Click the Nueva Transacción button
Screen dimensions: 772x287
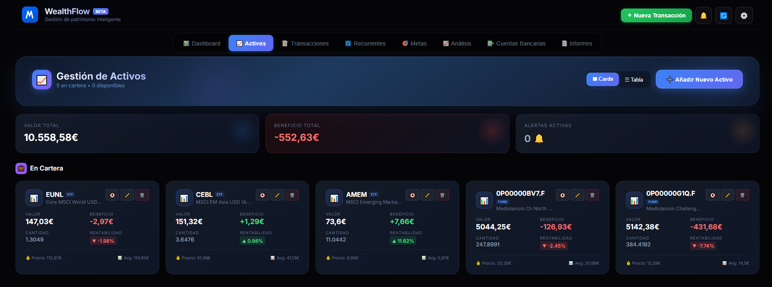coord(656,15)
